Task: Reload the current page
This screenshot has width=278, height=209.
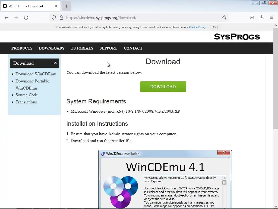Action: pos(26,18)
